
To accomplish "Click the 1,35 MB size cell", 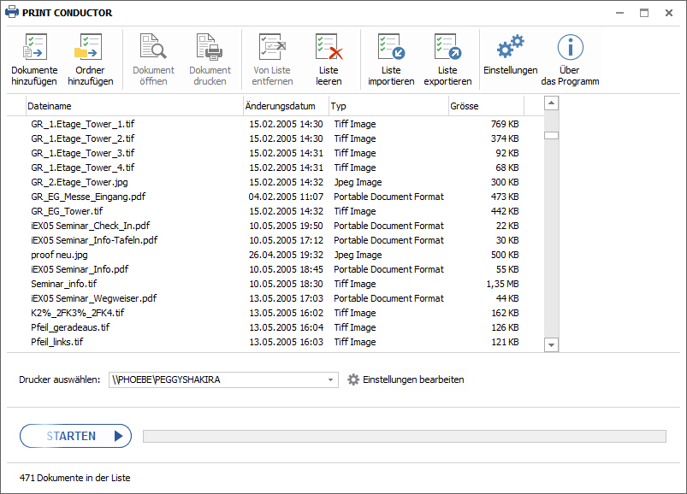I will (502, 284).
